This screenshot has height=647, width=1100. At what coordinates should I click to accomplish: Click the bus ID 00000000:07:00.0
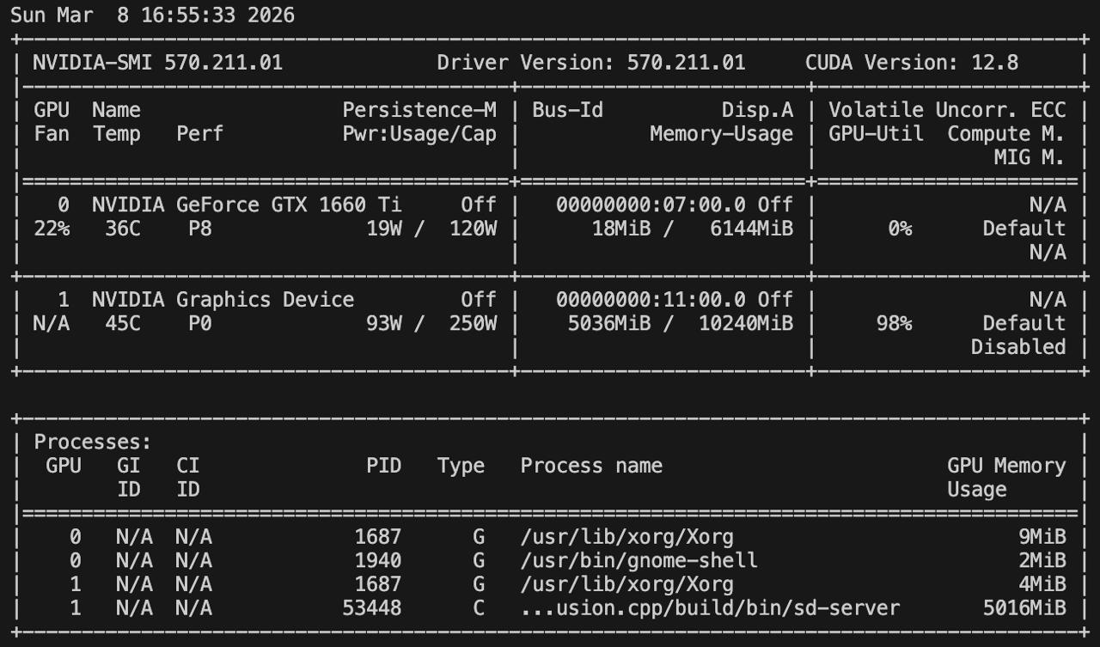tap(653, 204)
